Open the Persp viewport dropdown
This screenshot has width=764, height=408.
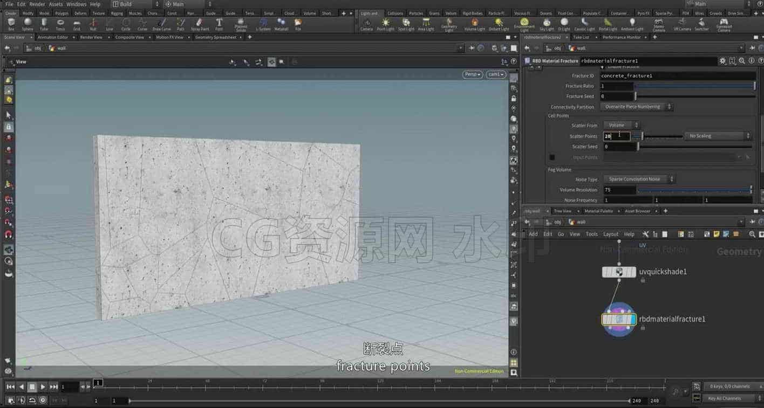(x=472, y=74)
